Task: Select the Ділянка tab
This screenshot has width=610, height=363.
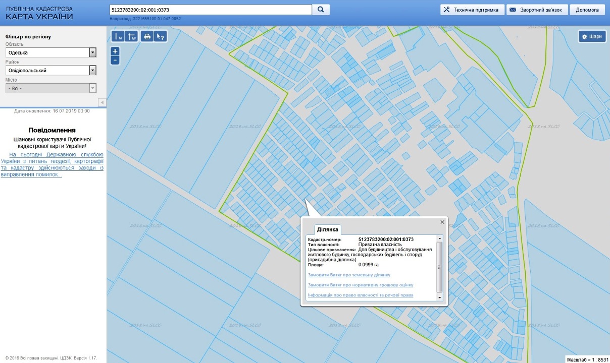Action: tap(327, 230)
